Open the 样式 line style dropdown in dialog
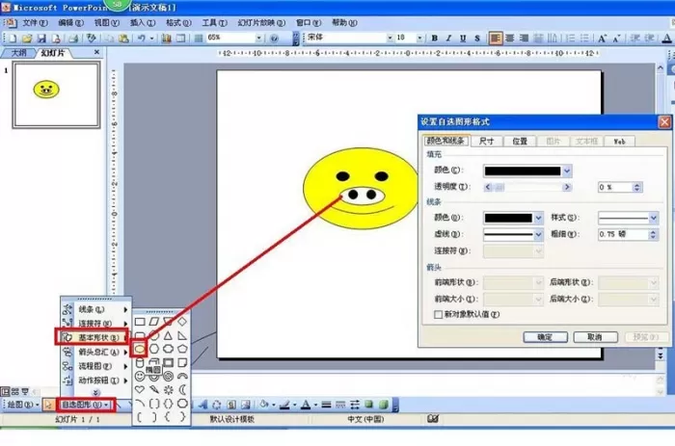Viewport: 675px width, 446px height. pyautogui.click(x=654, y=218)
